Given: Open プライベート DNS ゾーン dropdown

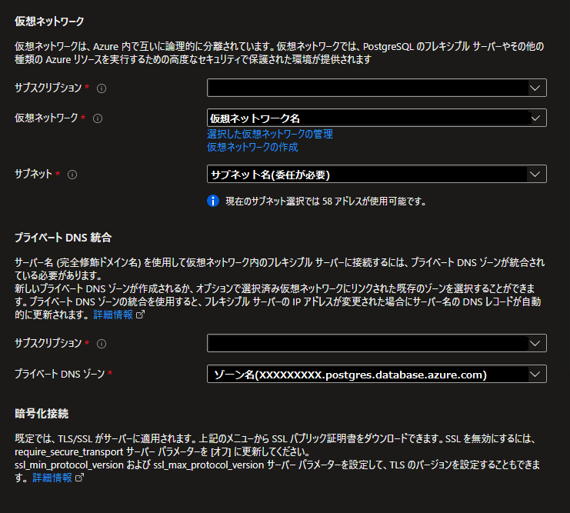Looking at the screenshot, I should 377,374.
